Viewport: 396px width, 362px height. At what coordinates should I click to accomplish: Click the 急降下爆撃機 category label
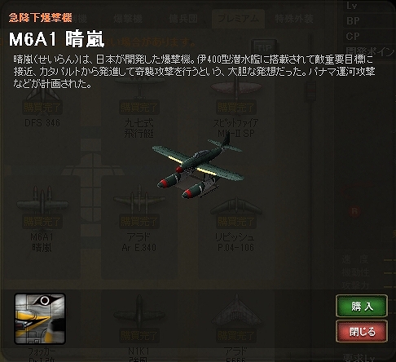[x=40, y=18]
